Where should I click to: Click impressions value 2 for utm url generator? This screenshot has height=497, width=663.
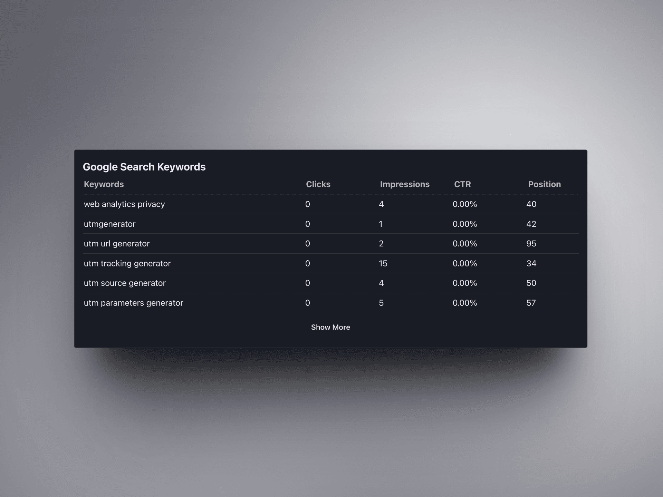381,244
